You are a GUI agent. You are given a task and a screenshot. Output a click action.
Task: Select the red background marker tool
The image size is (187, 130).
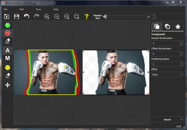click(x=7, y=33)
